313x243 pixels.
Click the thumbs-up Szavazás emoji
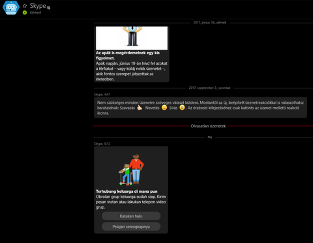tap(140, 108)
